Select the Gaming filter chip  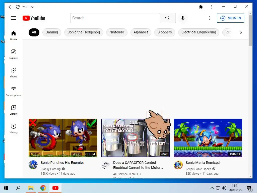[x=52, y=32]
